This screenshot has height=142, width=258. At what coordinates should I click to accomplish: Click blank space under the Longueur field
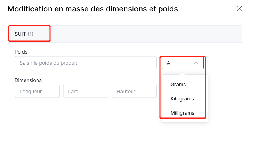point(37,100)
